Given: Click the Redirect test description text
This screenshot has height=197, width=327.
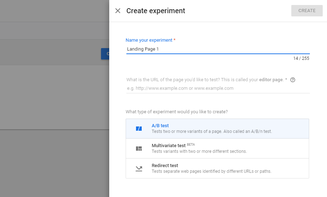Looking at the screenshot, I should pos(211,171).
